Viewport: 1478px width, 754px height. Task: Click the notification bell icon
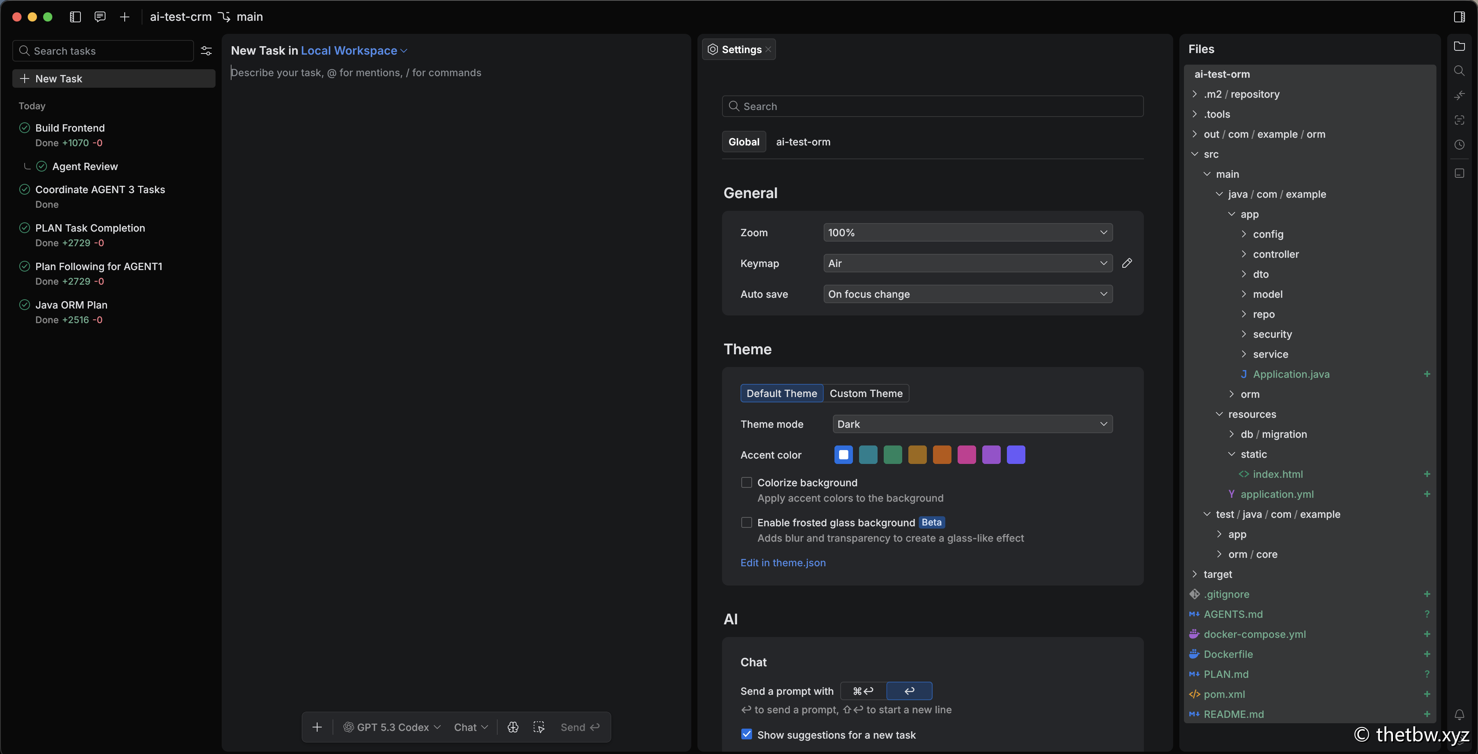[1459, 714]
